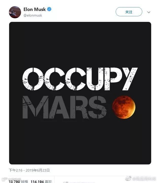Open the Occupy Mars image
This screenshot has width=158, height=183.
(x=80, y=93)
